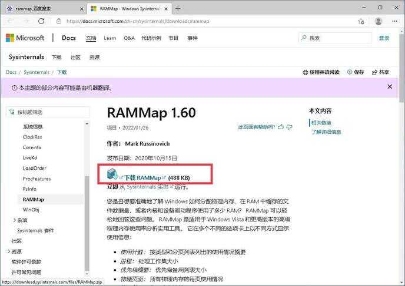Select the 节目 menu item
Image resolution: width=405 pixels, height=286 pixels.
[x=173, y=38]
